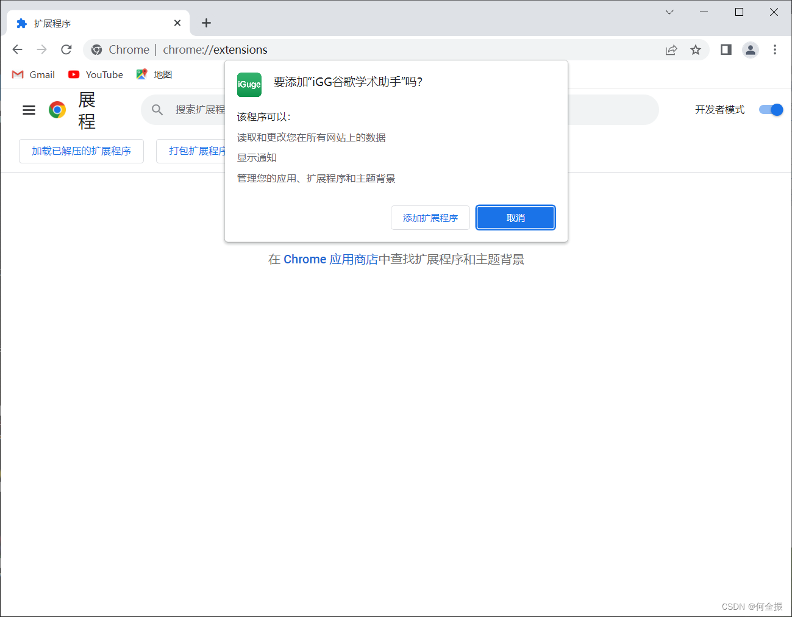Click the 读取和更改您在所有网站上的数据 permission text
Viewport: 792px width, 617px height.
coord(312,138)
